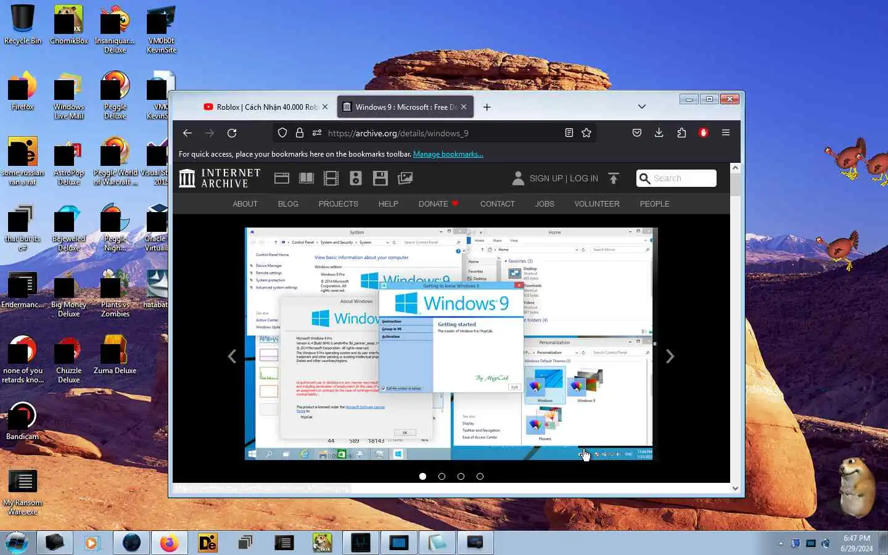This screenshot has width=888, height=555.
Task: Show next screenshot with right arrow
Action: pos(670,356)
